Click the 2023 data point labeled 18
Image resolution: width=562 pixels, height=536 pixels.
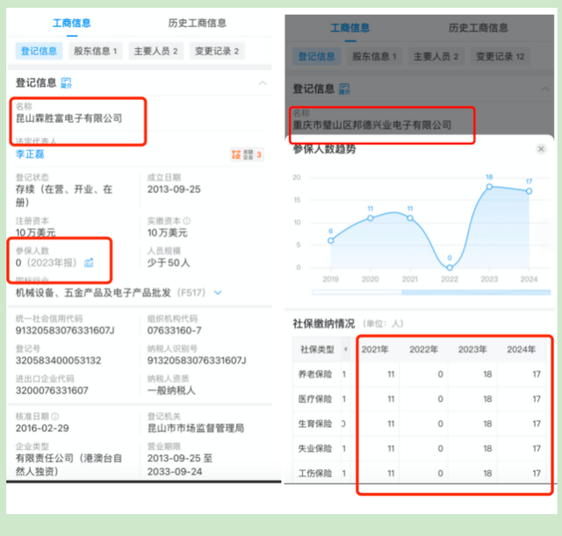tap(489, 187)
